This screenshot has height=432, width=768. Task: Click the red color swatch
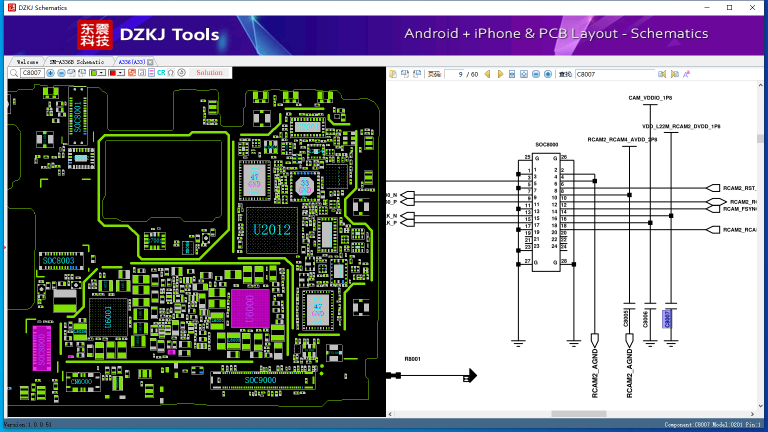point(112,73)
